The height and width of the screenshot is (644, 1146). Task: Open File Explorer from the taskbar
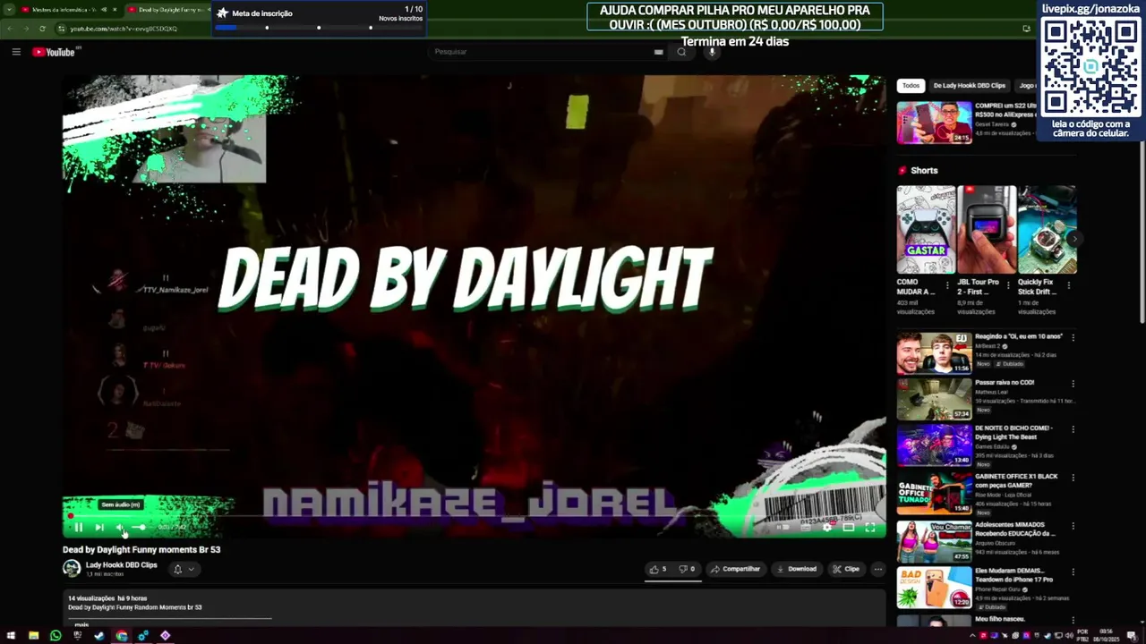pyautogui.click(x=33, y=636)
